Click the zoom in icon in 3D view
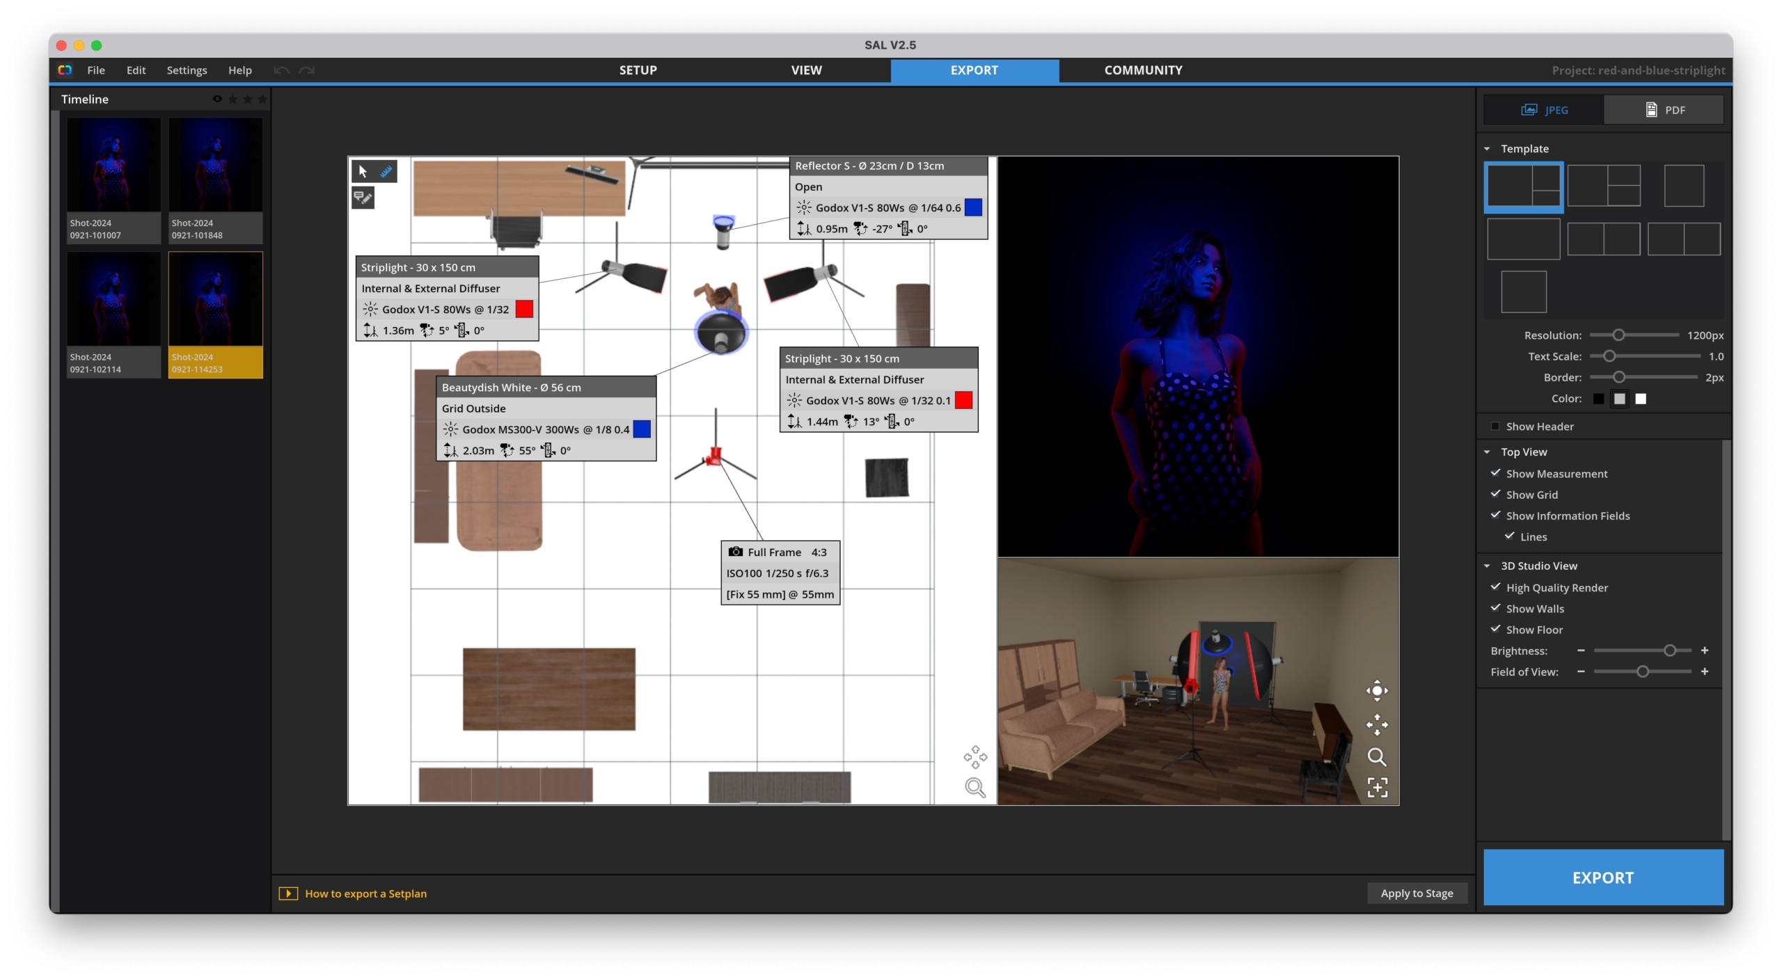Viewport: 1782px width, 979px height. 1377,756
